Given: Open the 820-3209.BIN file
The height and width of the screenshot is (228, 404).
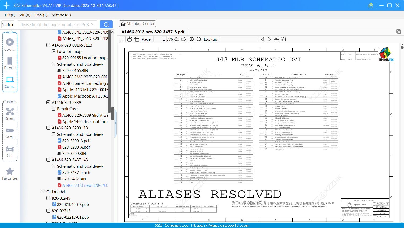Looking at the screenshot, I should tap(72, 154).
